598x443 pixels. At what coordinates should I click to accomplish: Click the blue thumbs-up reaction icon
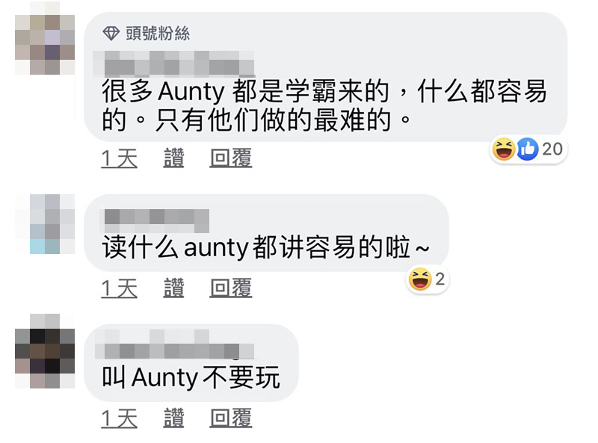point(528,149)
